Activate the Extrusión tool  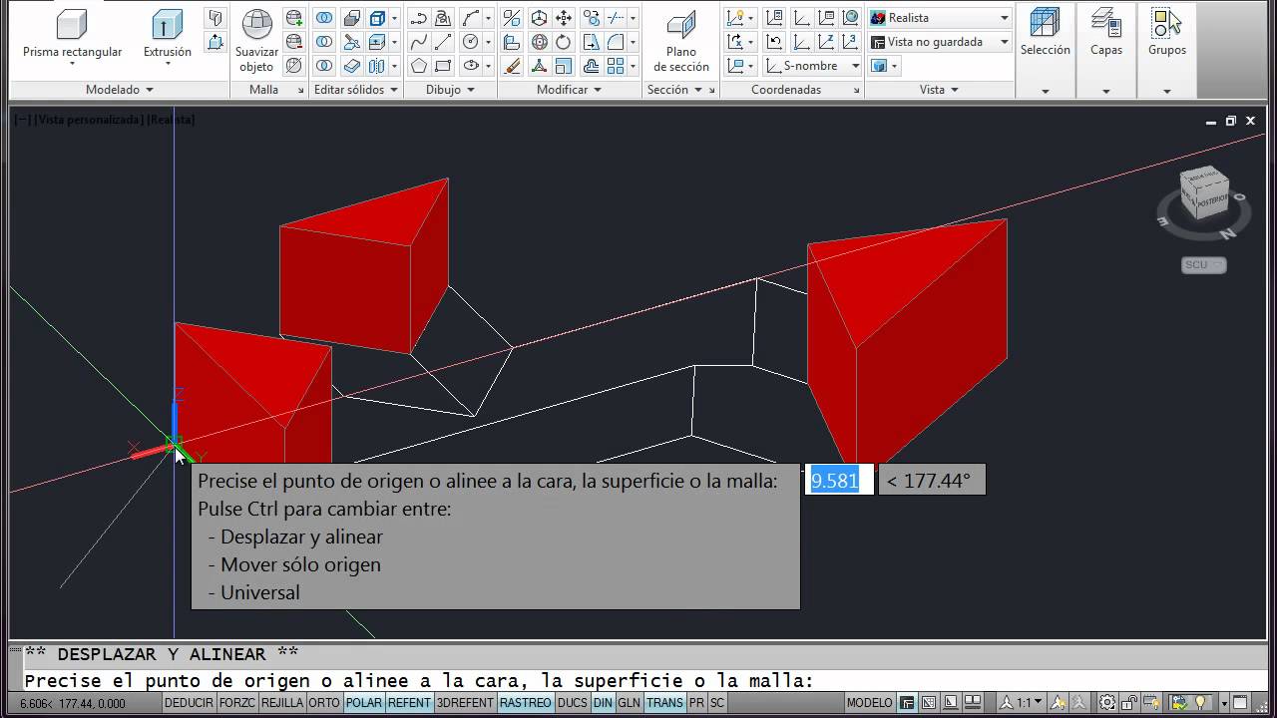[x=168, y=36]
